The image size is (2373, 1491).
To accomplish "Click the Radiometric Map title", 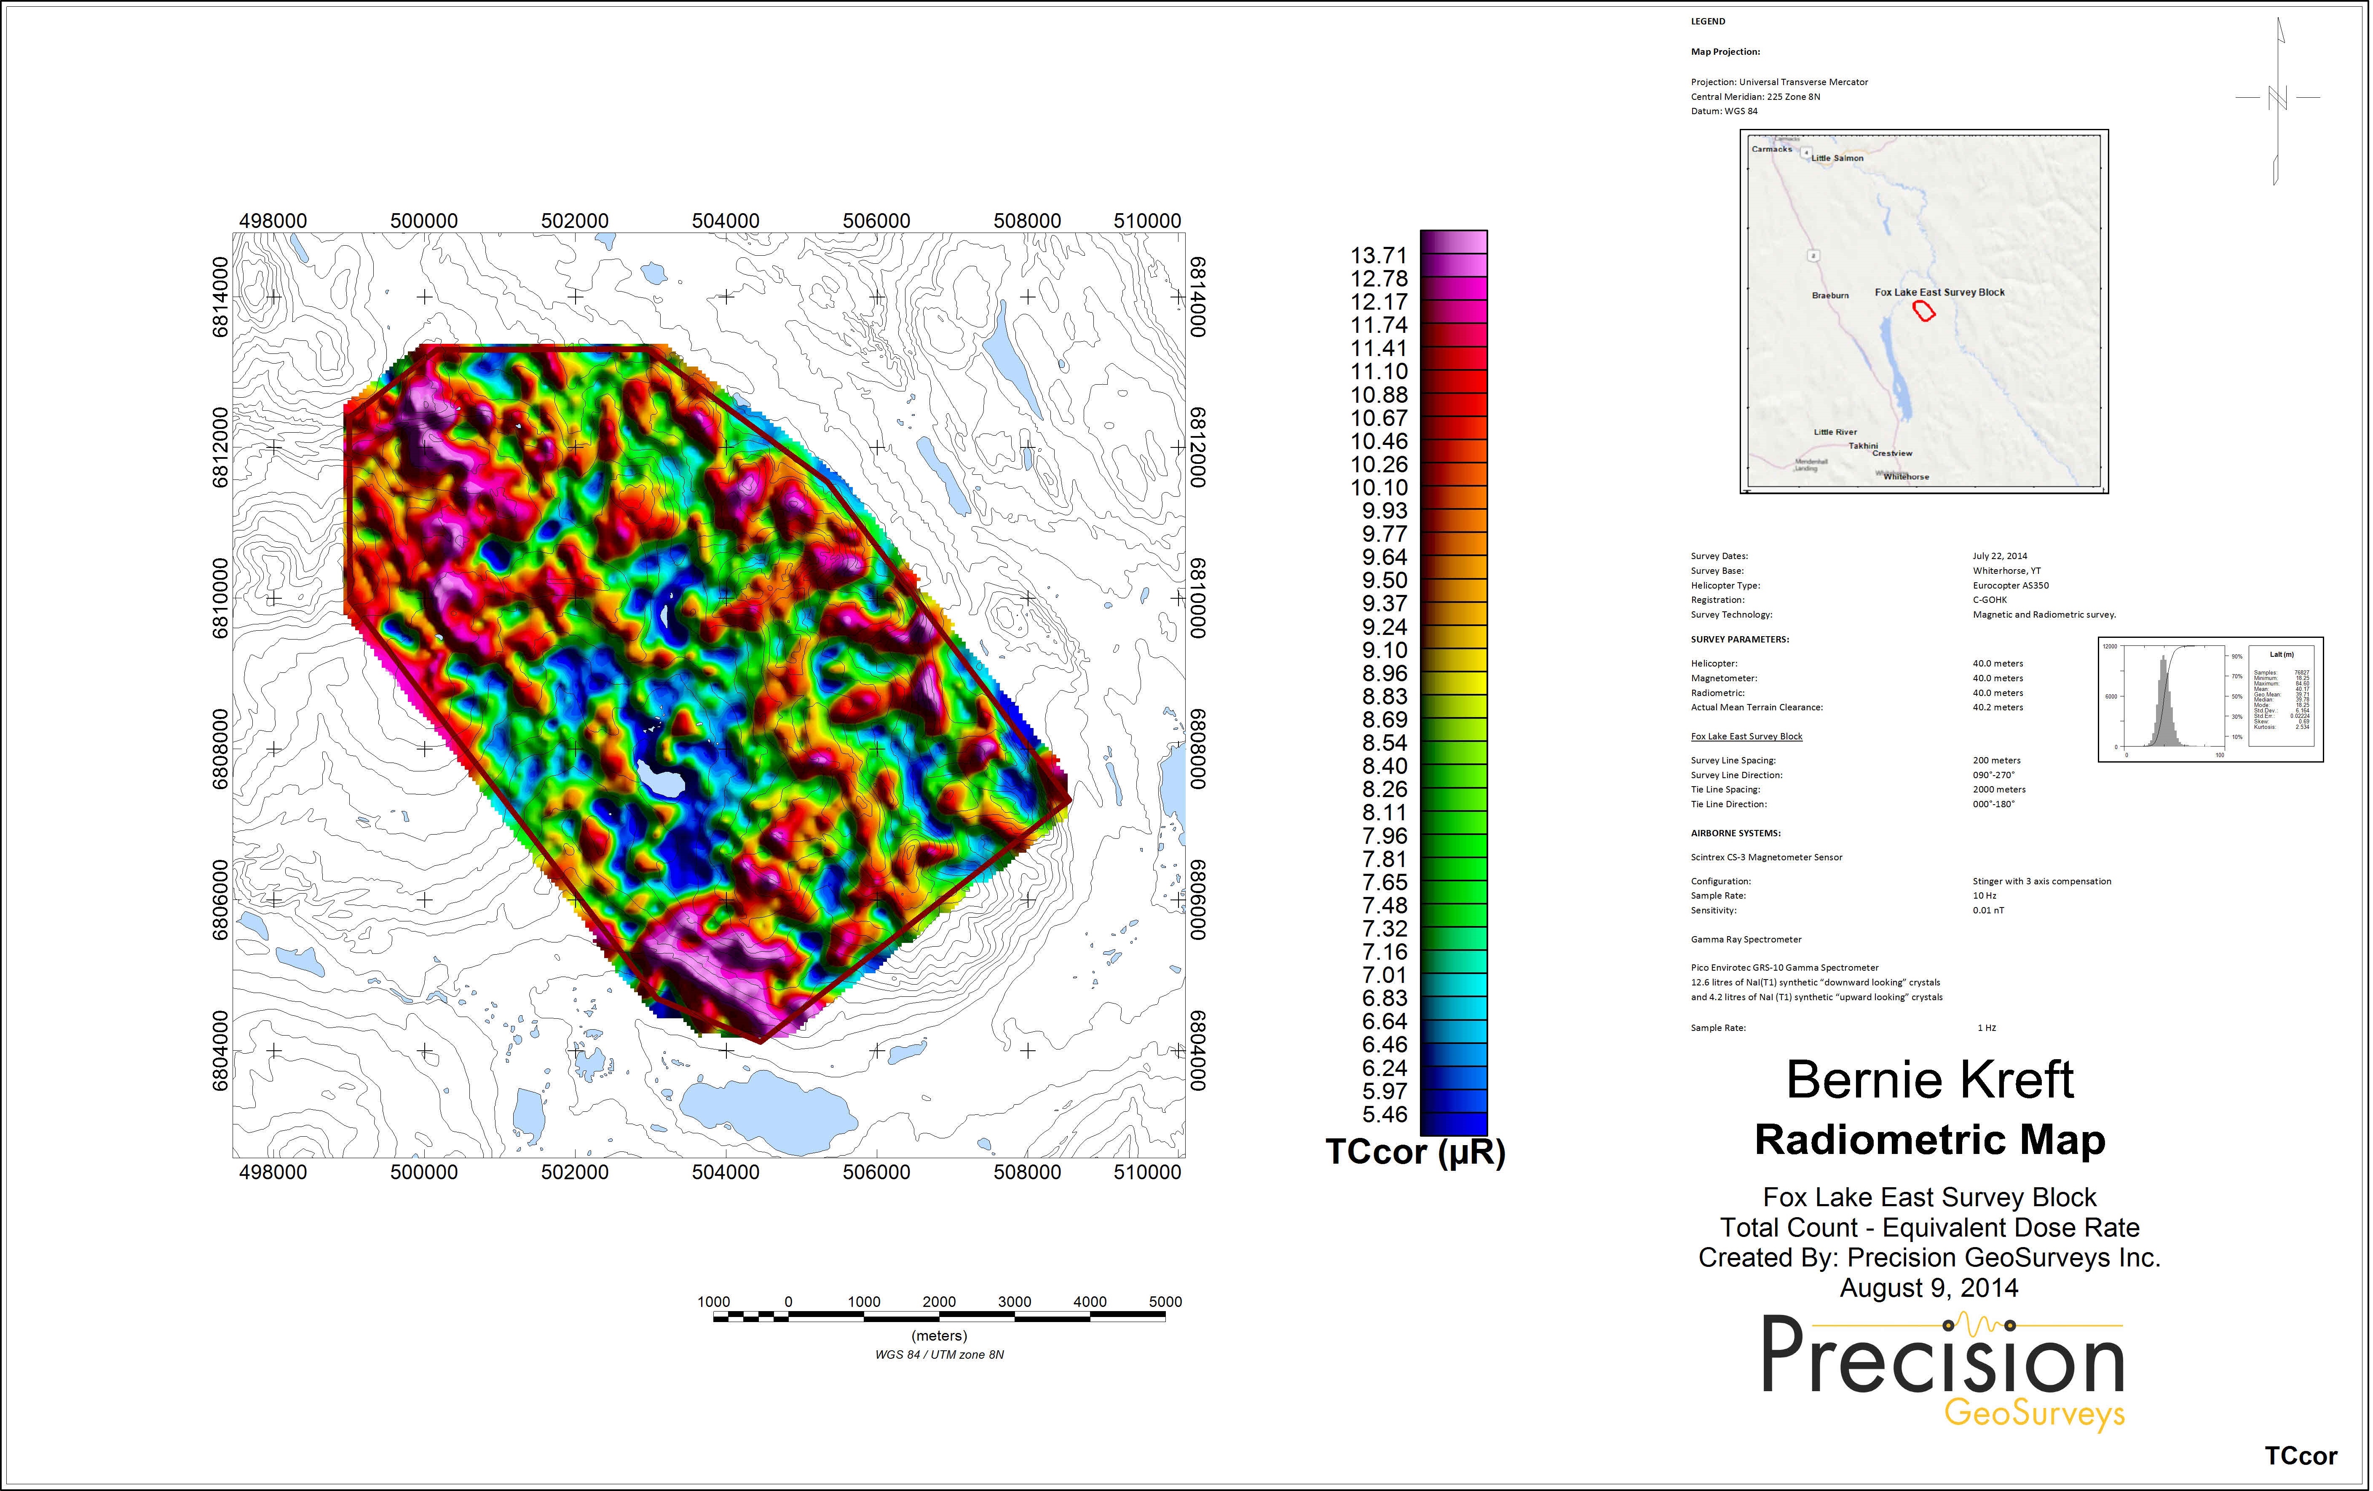I will pos(1930,1140).
